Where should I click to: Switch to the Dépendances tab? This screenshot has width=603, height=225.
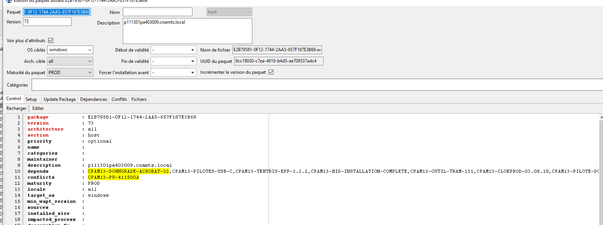click(93, 99)
